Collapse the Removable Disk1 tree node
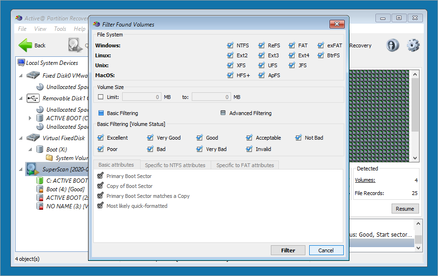This screenshot has height=276, width=438. [x=21, y=98]
